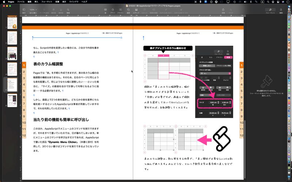Open Spotlight search in menu bar
Viewport: 292px width, 182px height.
pyautogui.click(x=268, y=2)
